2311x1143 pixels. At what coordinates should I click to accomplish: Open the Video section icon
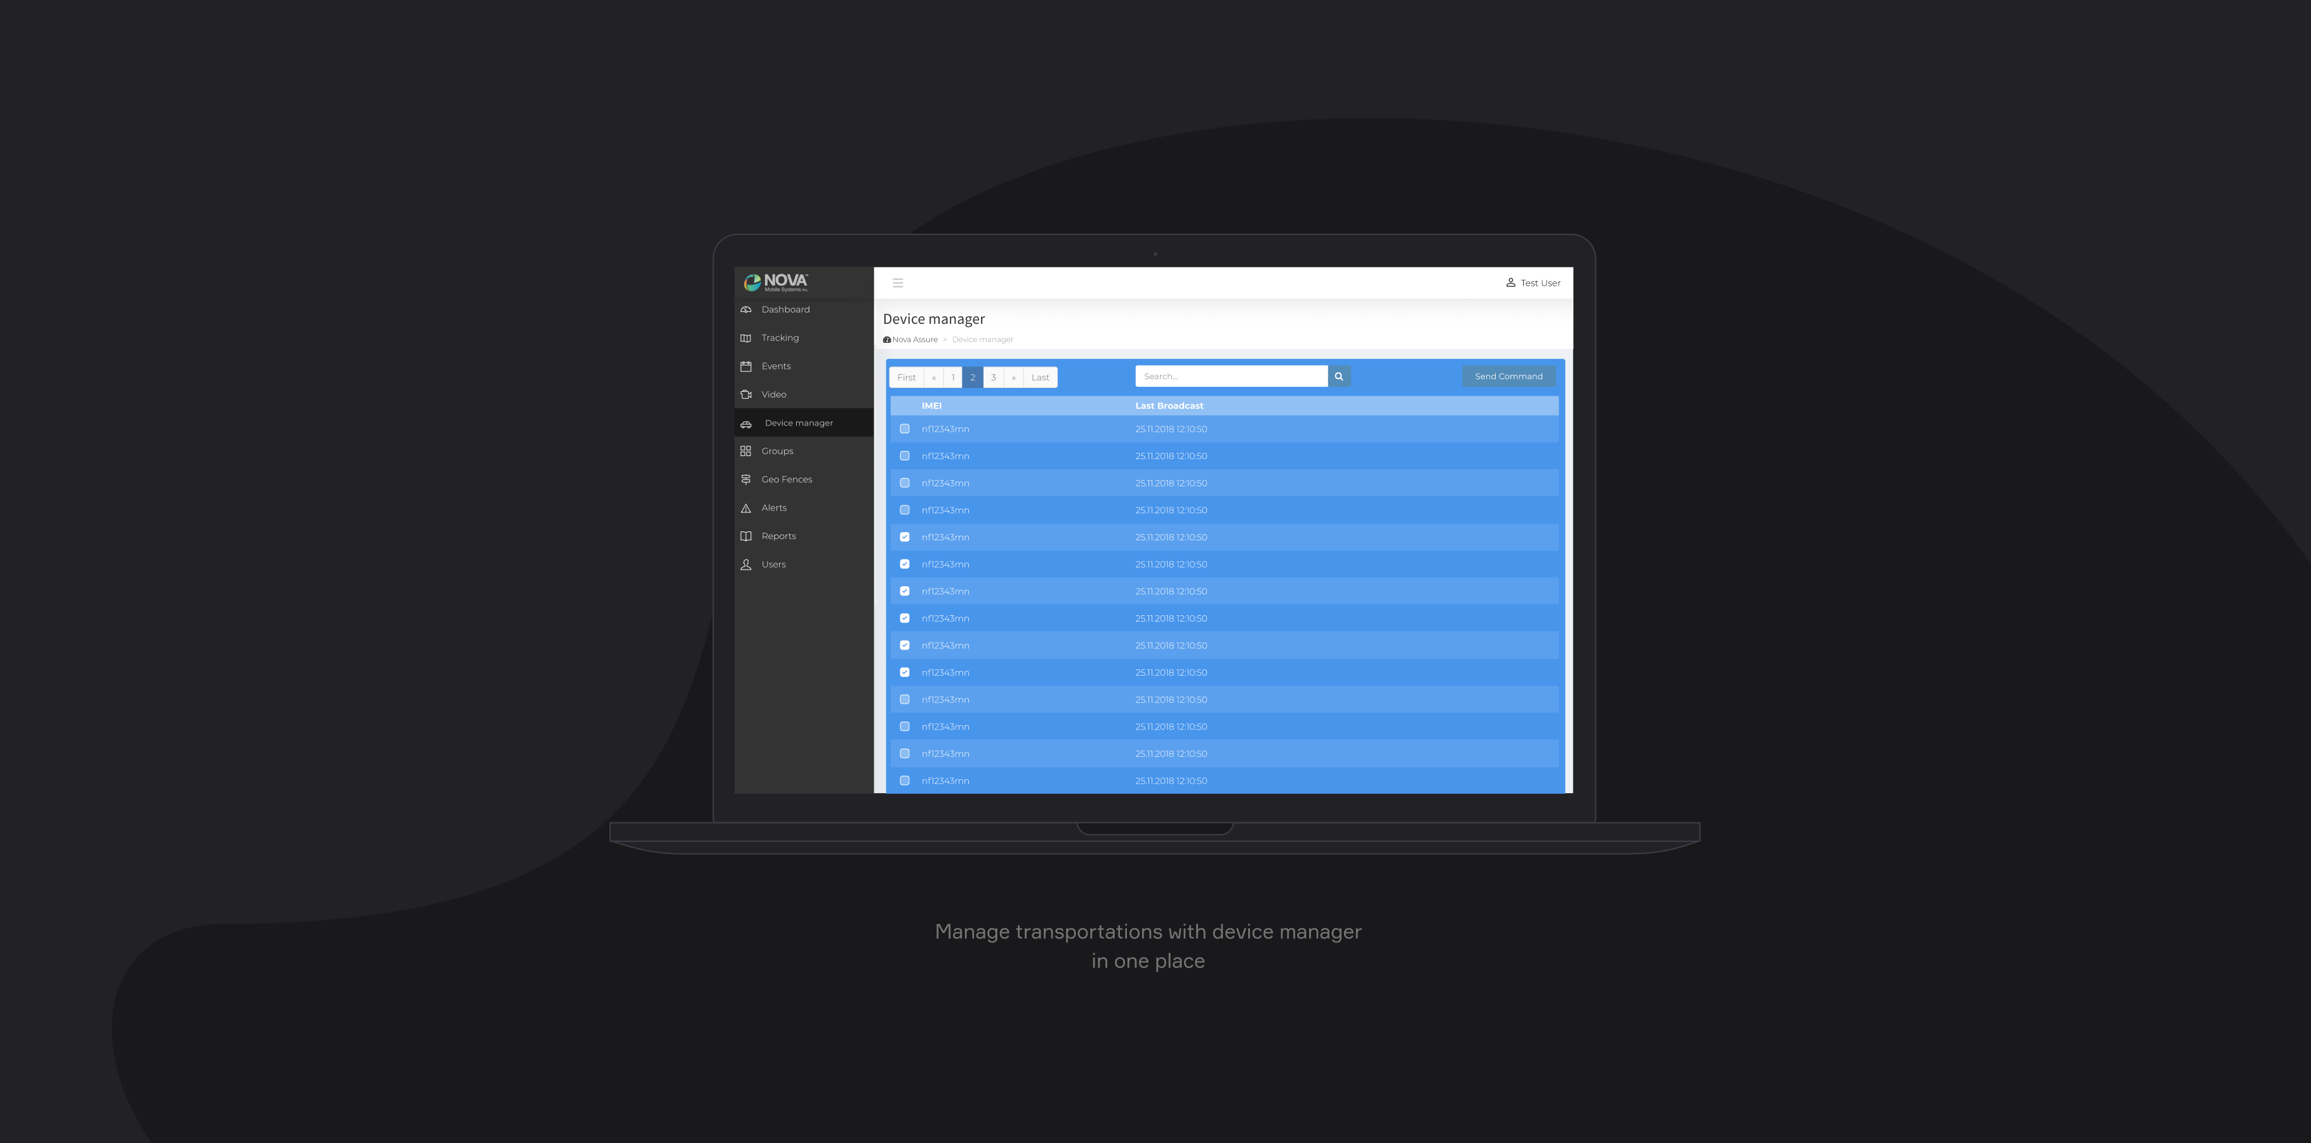(746, 394)
